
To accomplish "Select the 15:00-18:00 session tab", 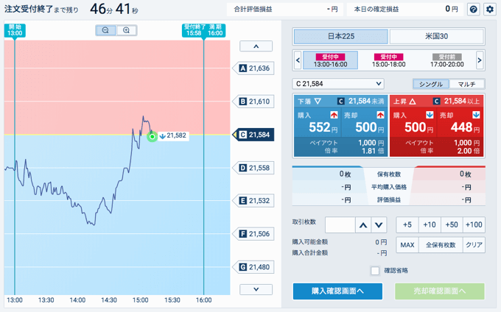I will click(x=388, y=60).
